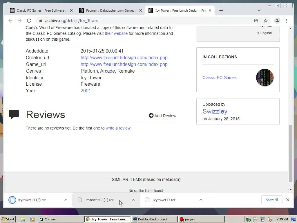The height and width of the screenshot is (223, 297).
Task: Close the Classic PC Games tab
Action: (x=71, y=10)
